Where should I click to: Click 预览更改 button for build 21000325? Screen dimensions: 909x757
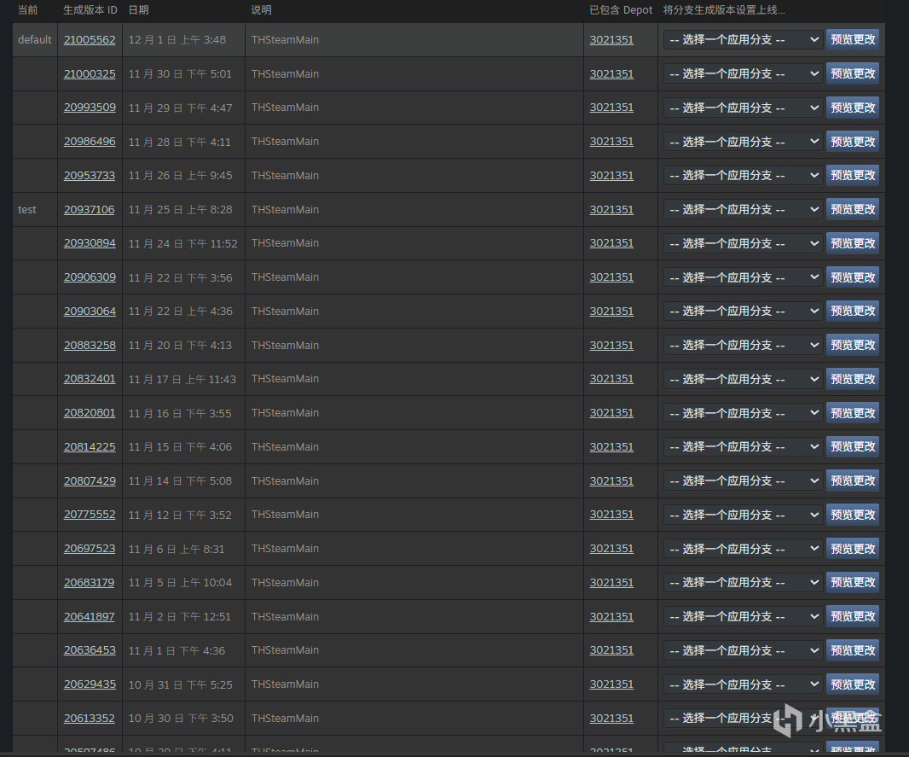(x=853, y=74)
